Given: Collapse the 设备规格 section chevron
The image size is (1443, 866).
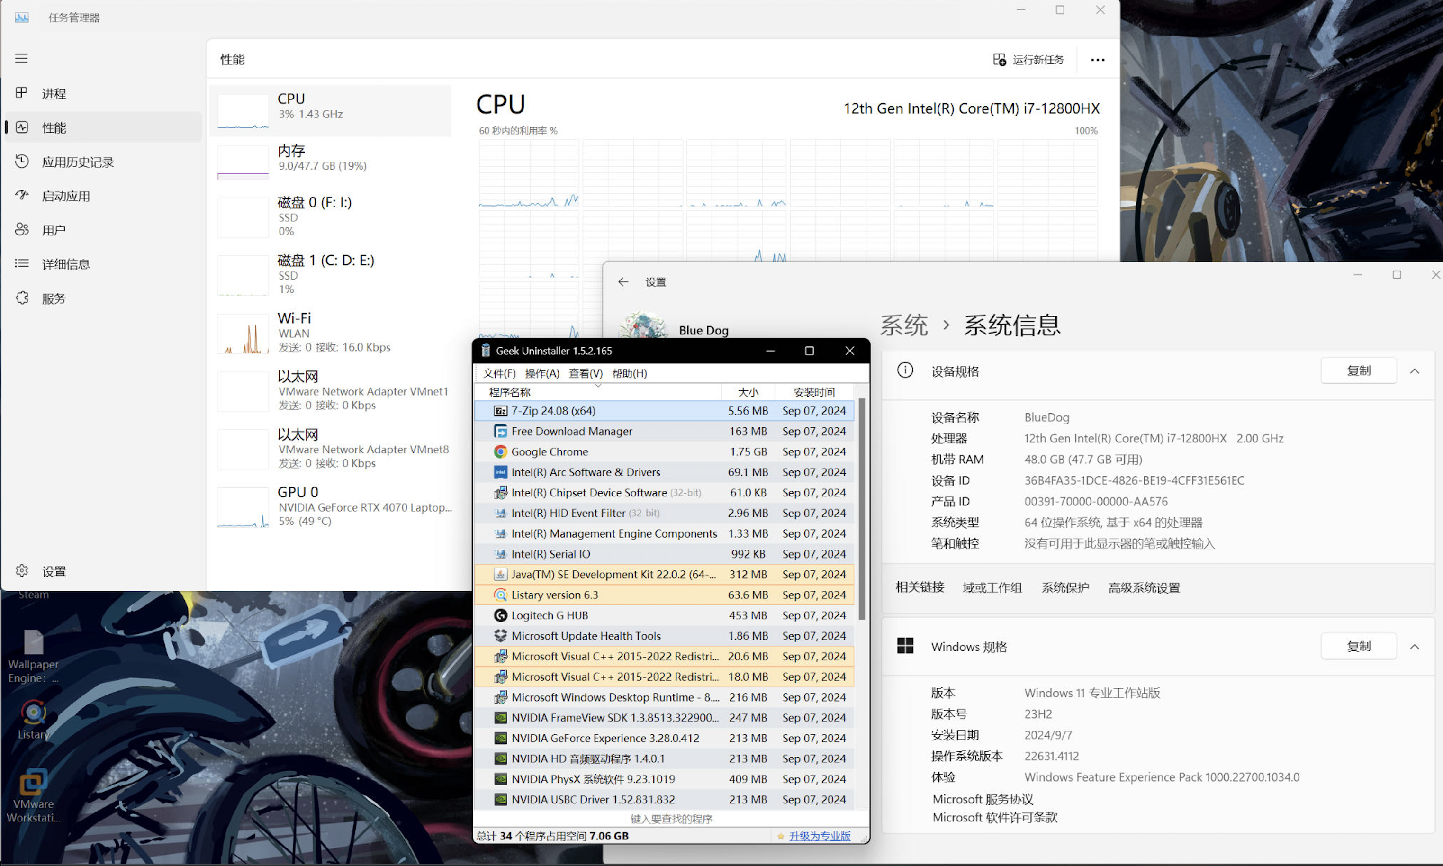Looking at the screenshot, I should 1414,371.
